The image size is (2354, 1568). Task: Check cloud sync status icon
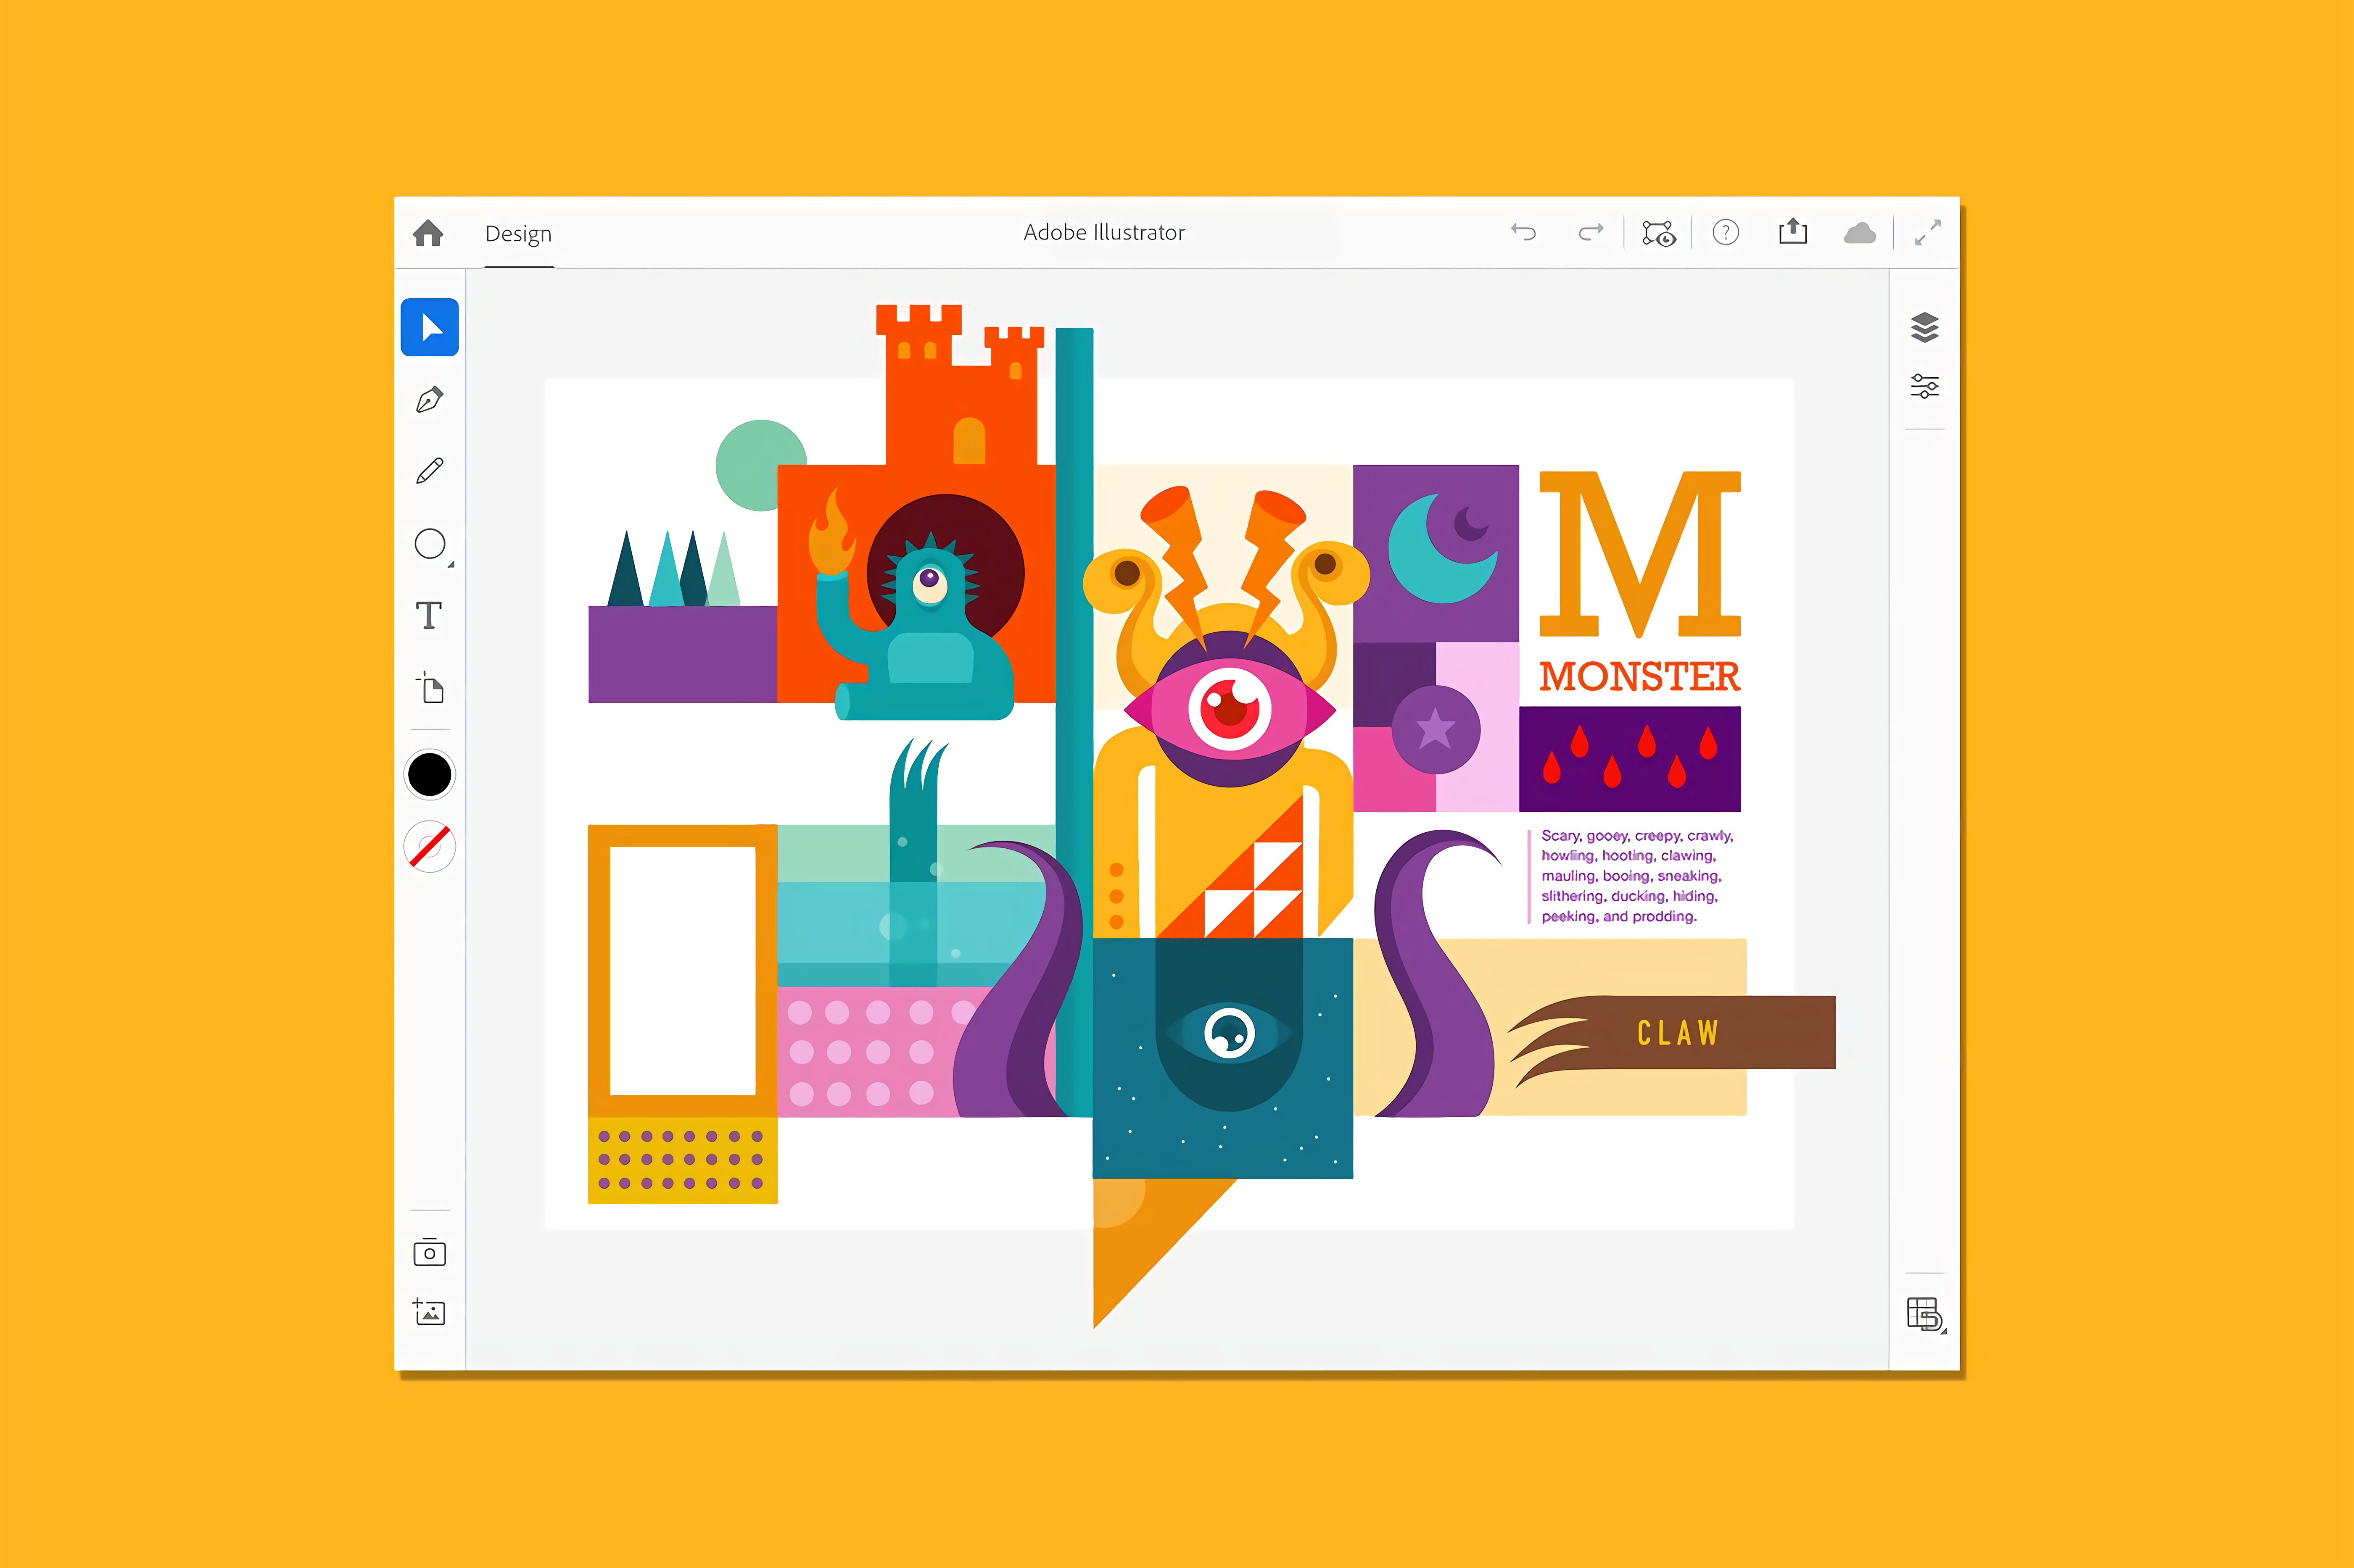tap(1860, 233)
